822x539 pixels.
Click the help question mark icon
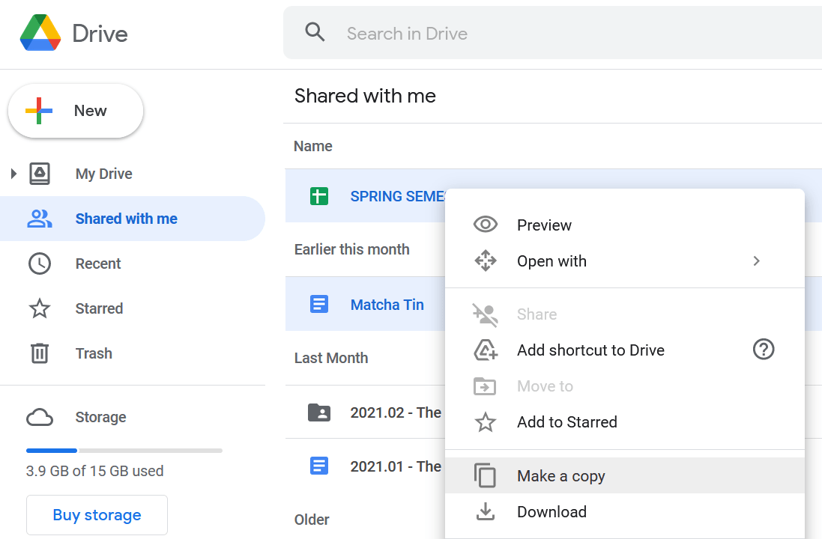764,350
